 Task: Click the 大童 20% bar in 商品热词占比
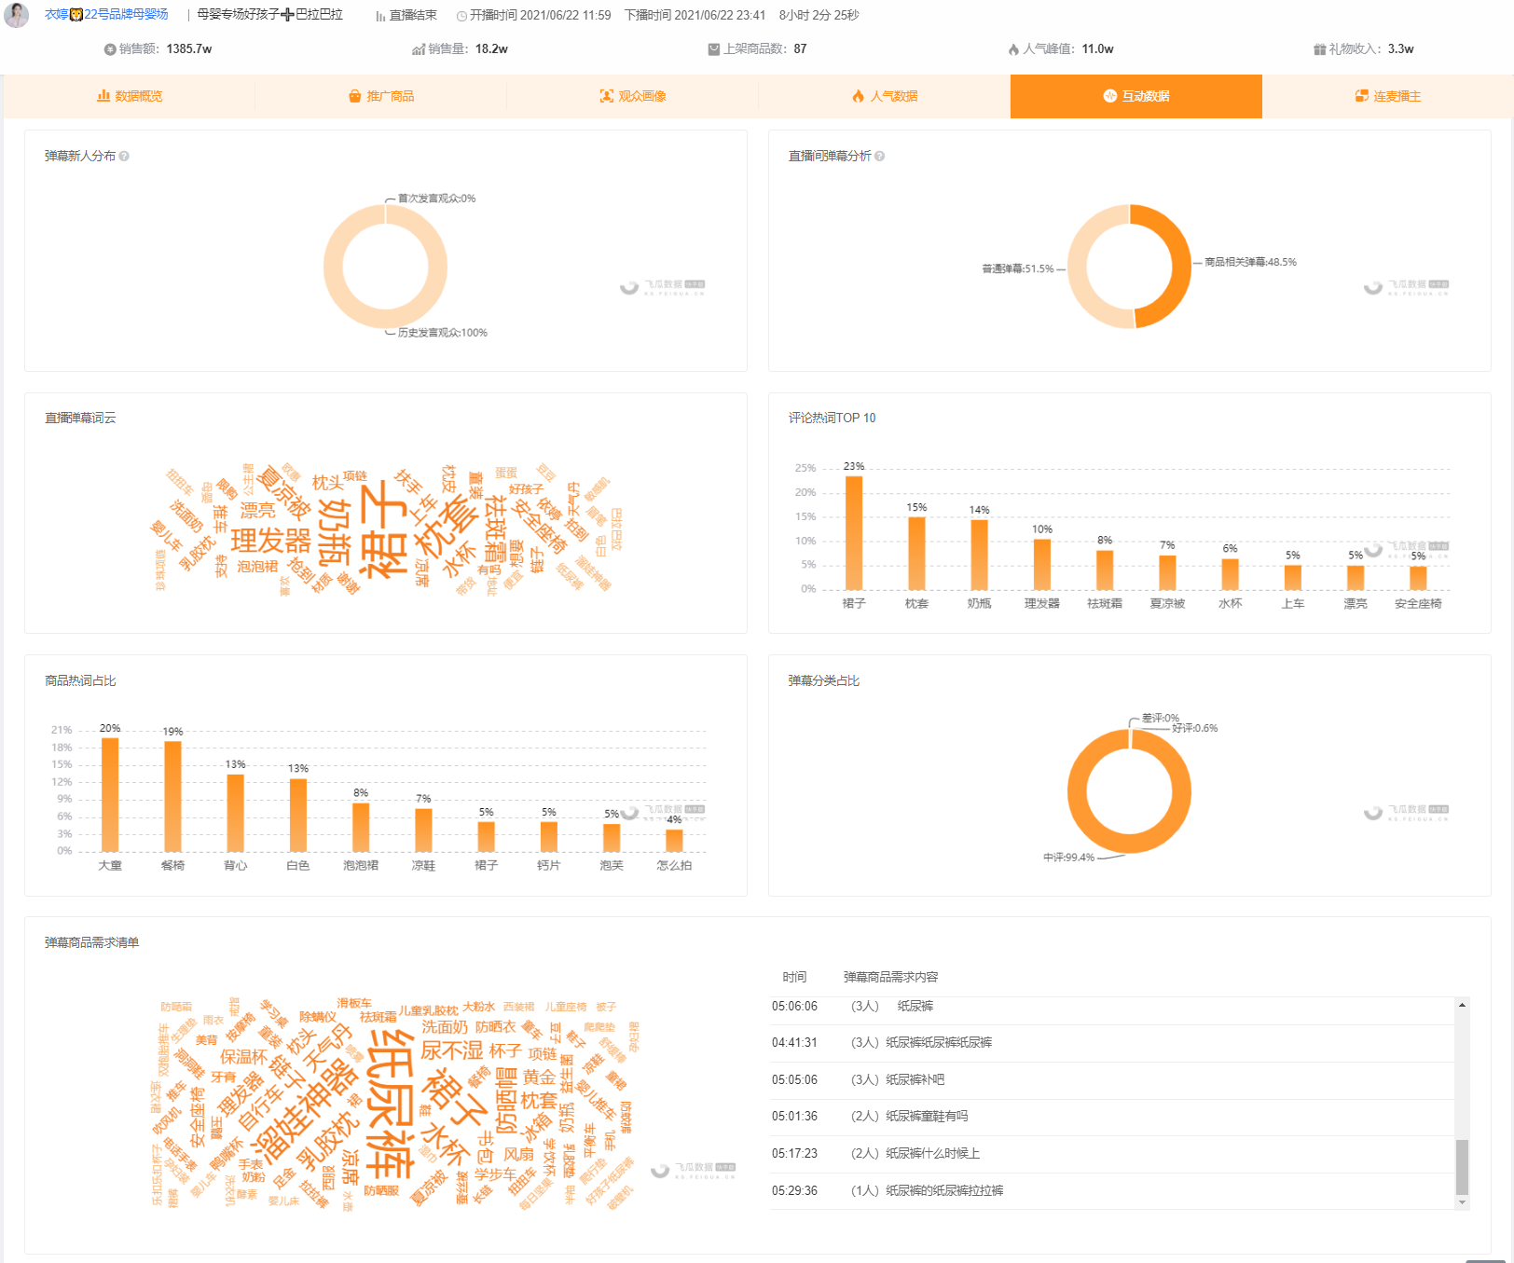(110, 795)
